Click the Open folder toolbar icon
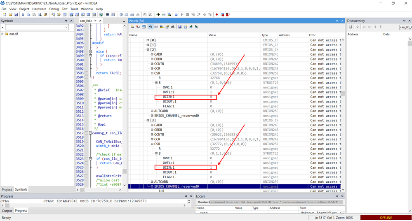This screenshot has height=221, width=412. pyautogui.click(x=10, y=15)
